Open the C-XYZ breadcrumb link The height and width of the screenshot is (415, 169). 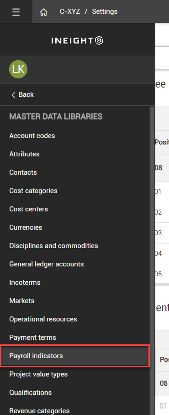70,11
